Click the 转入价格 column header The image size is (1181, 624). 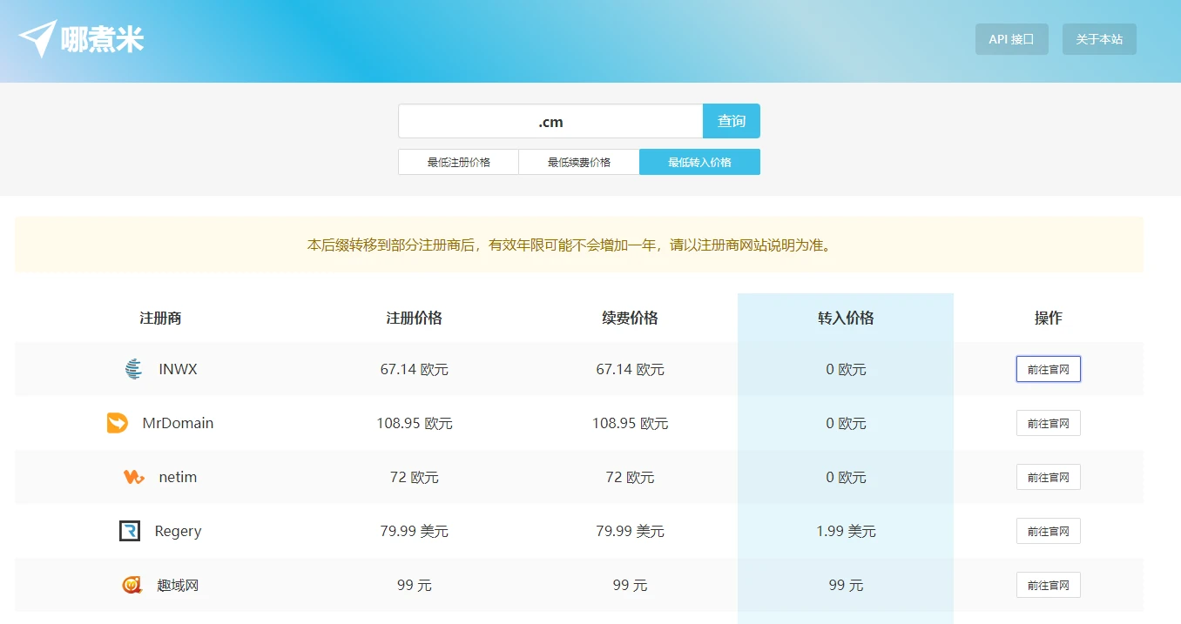845,319
